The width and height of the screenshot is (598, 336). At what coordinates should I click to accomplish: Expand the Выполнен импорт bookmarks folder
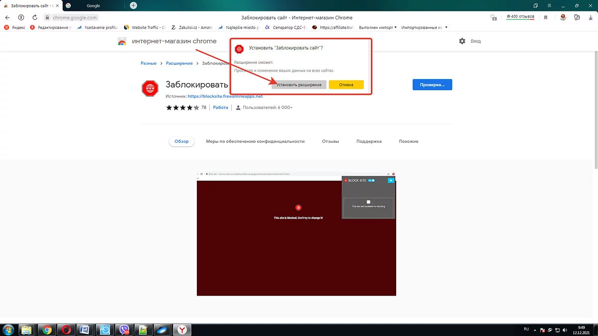click(379, 27)
